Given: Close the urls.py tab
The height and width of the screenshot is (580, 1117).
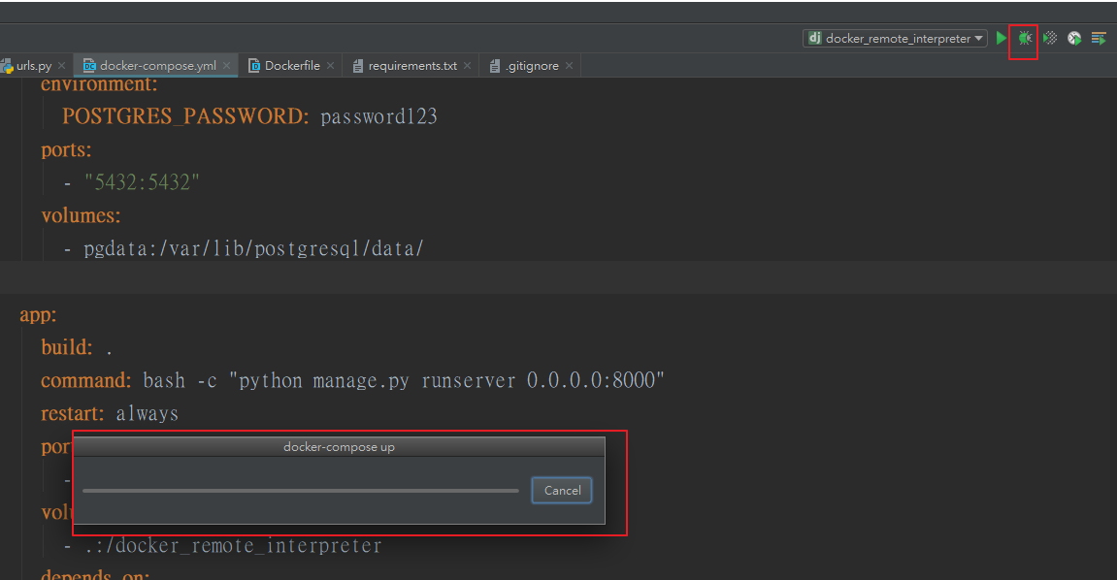Looking at the screenshot, I should (62, 66).
